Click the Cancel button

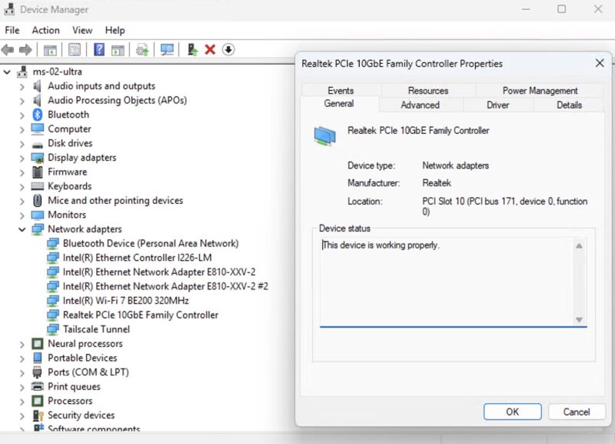click(577, 412)
